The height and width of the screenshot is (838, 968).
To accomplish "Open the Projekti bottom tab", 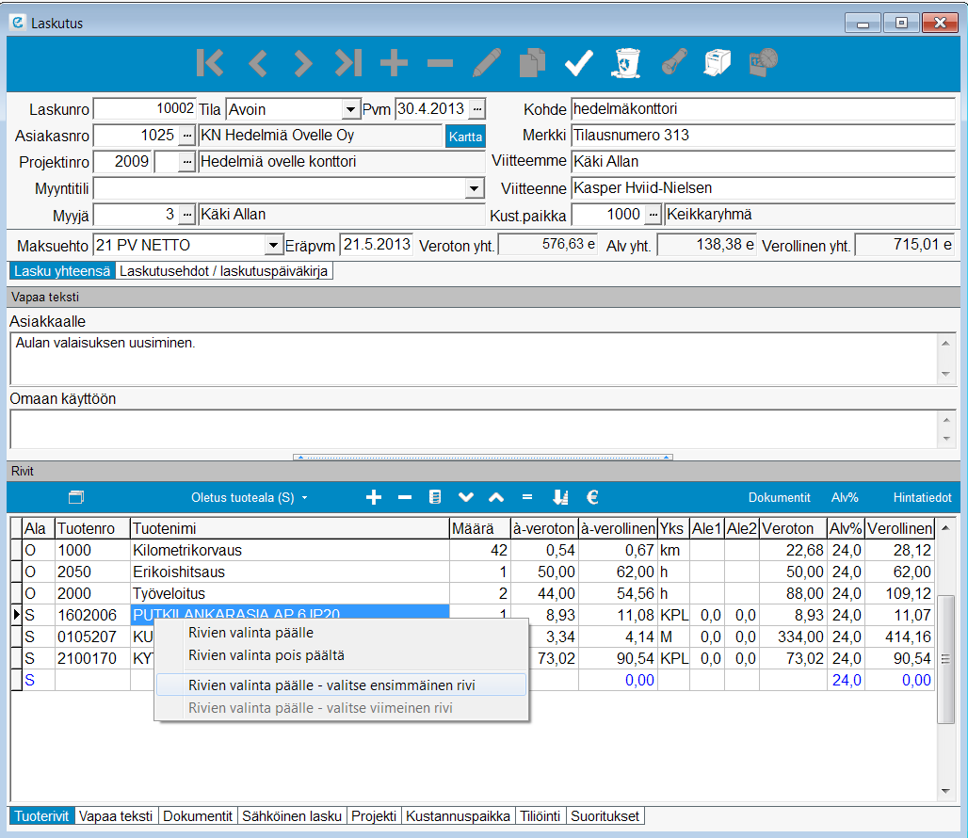I will pyautogui.click(x=374, y=816).
